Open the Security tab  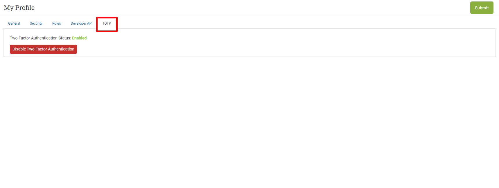tap(36, 23)
